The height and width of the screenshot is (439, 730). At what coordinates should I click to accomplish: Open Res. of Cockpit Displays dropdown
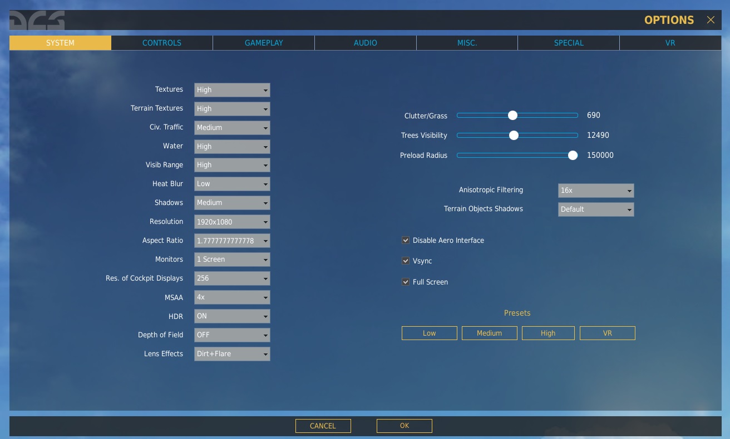tap(232, 278)
